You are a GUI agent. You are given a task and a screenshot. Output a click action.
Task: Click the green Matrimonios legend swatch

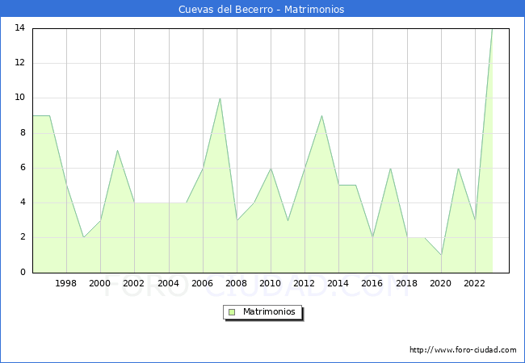click(x=232, y=312)
